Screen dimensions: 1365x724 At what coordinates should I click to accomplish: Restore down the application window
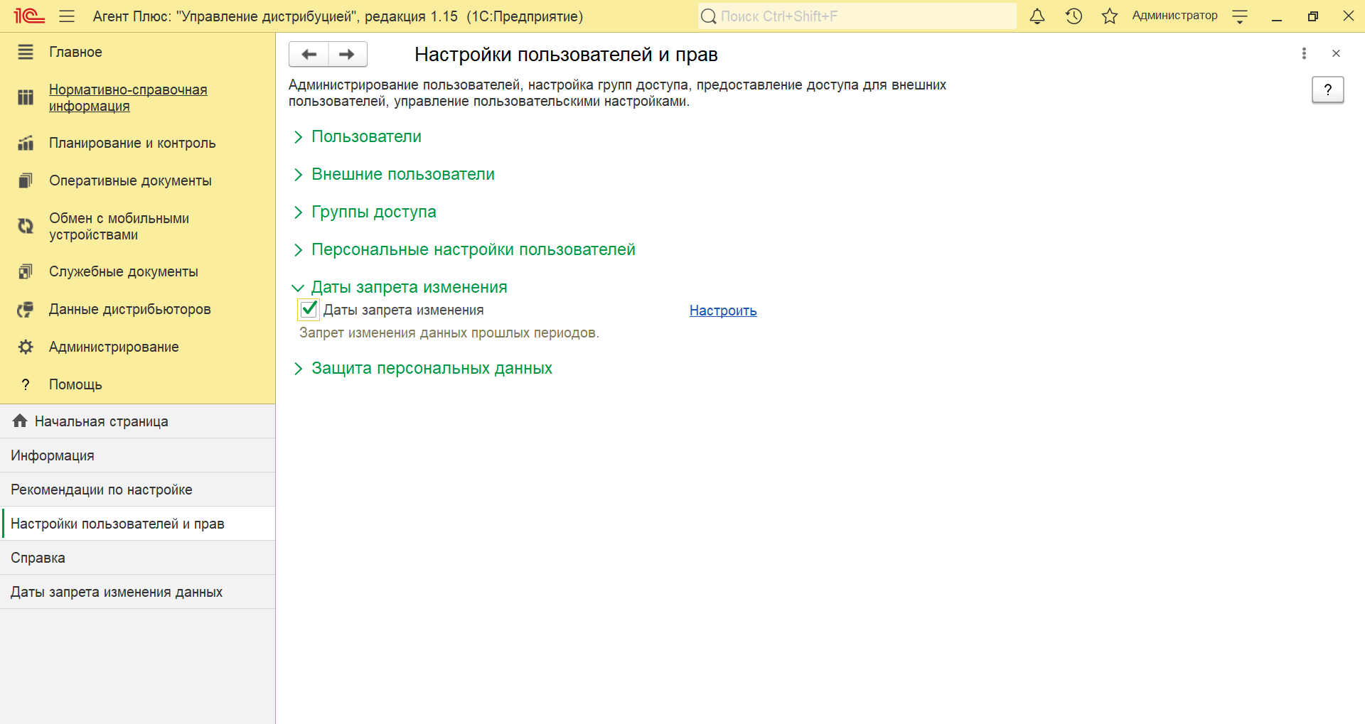1312,16
